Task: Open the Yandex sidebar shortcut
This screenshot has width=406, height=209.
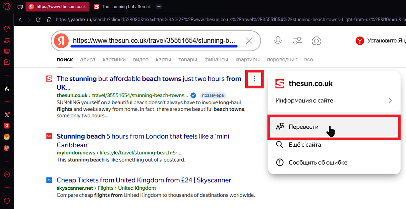Action: pyautogui.click(x=7, y=125)
